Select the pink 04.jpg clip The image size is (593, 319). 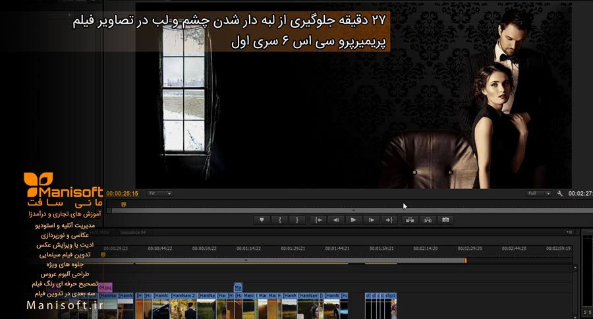click(105, 287)
